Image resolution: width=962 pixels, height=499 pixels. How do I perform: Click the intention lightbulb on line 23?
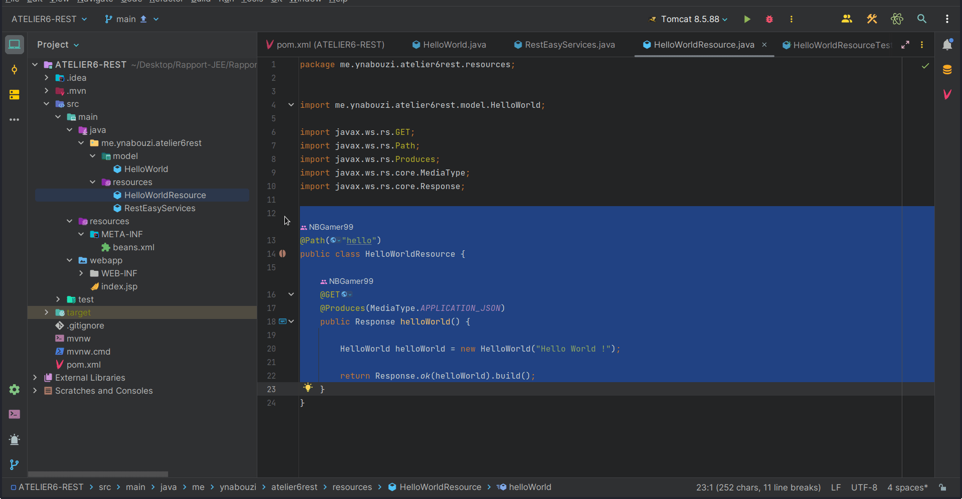pos(308,388)
